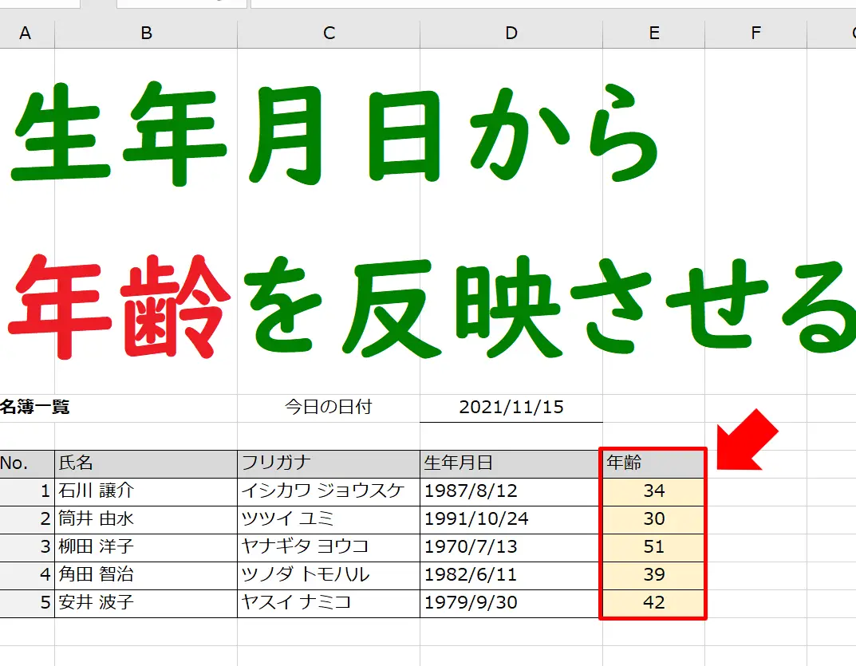Select furigana cell ツノダ トモハル

click(x=329, y=575)
